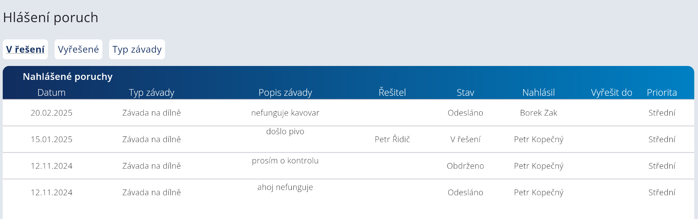Select the "došlo pivo" fault description
698x219 pixels.
[285, 132]
